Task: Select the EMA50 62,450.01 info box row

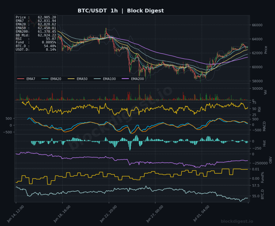Action: 36,28
